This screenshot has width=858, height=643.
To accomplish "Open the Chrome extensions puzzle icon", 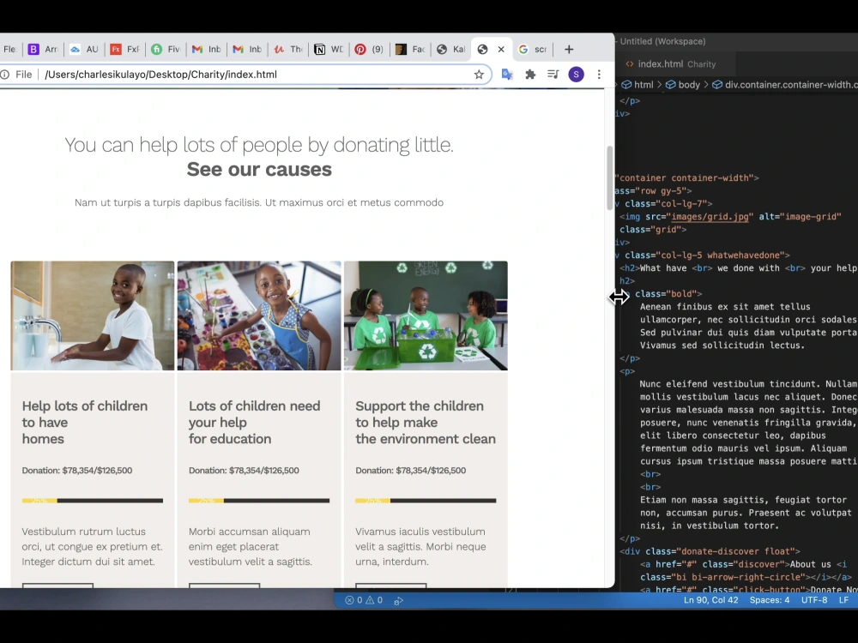I will pos(530,75).
